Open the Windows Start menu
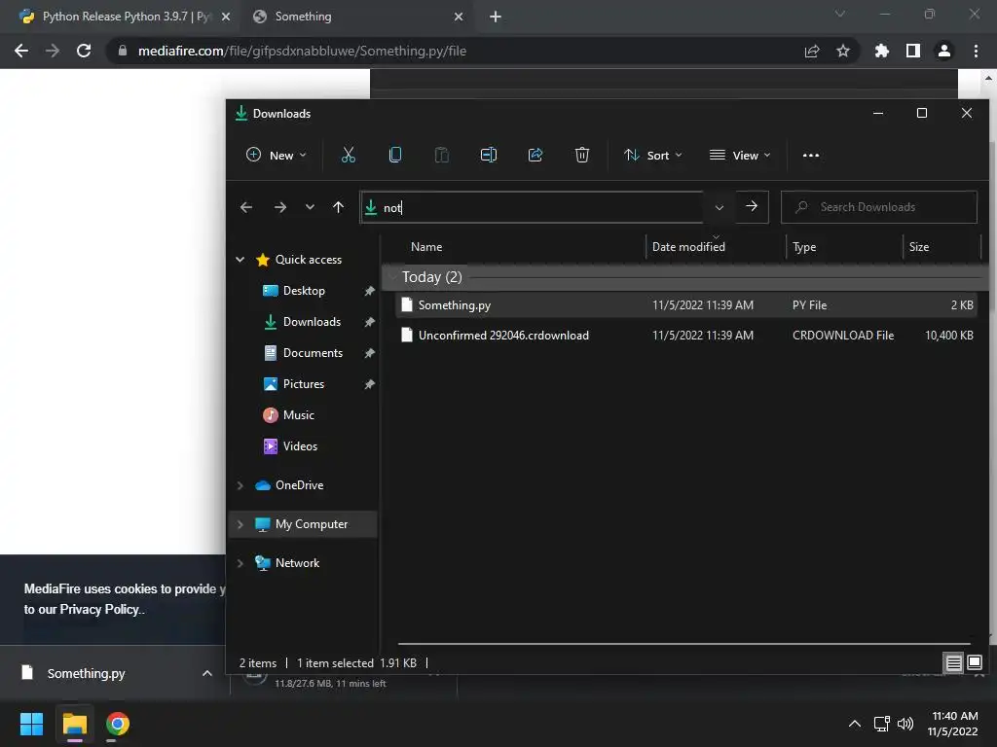The width and height of the screenshot is (997, 747). [x=31, y=724]
